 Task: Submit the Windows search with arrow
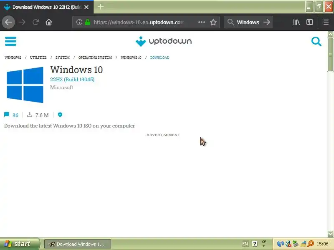(x=267, y=22)
